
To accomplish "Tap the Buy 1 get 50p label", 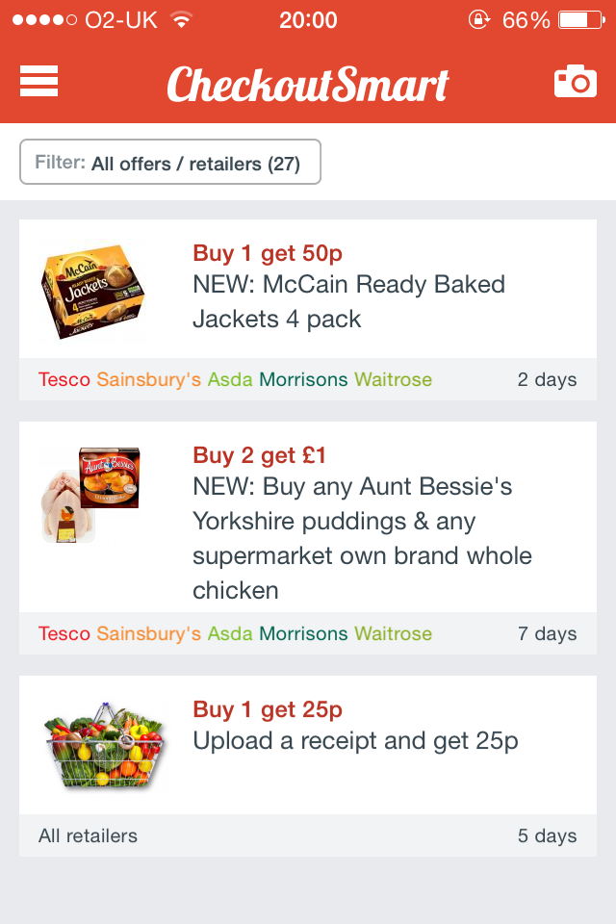I will tap(268, 253).
